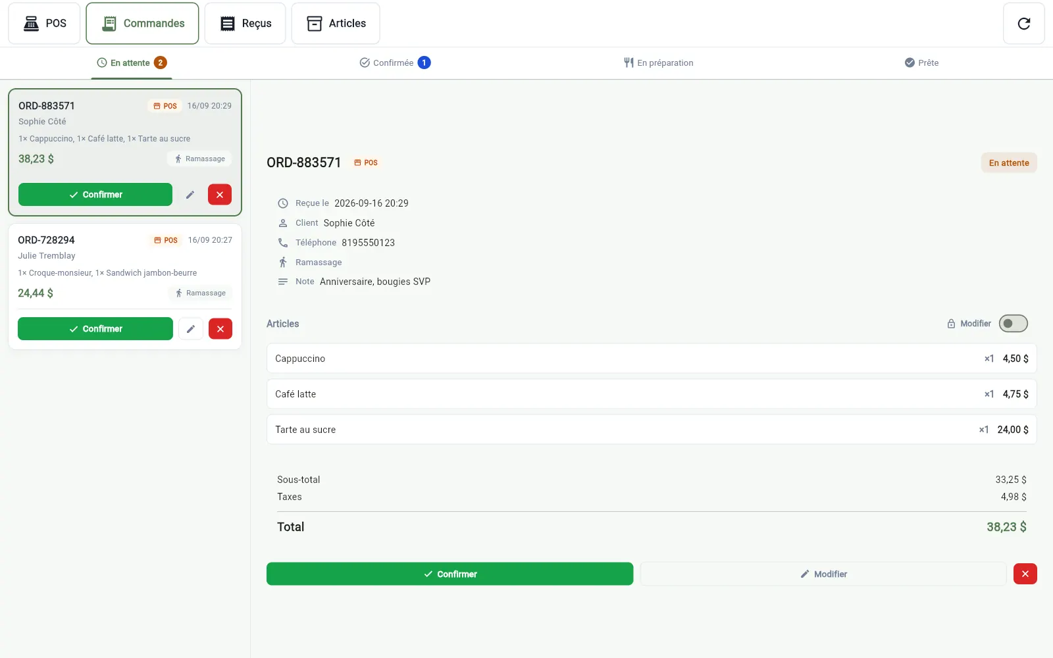The height and width of the screenshot is (658, 1053).
Task: Click the note text Anniversaire, bougies SVP
Action: coord(375,282)
